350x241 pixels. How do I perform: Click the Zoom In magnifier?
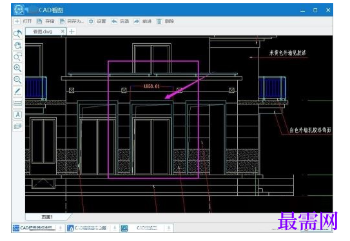pyautogui.click(x=17, y=68)
